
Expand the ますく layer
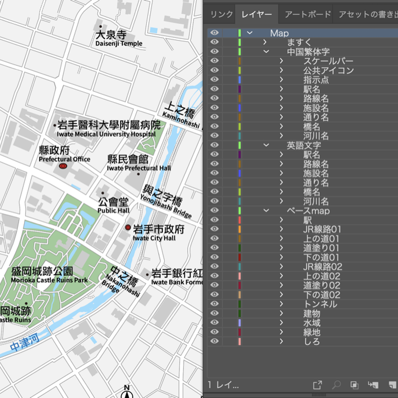265,42
